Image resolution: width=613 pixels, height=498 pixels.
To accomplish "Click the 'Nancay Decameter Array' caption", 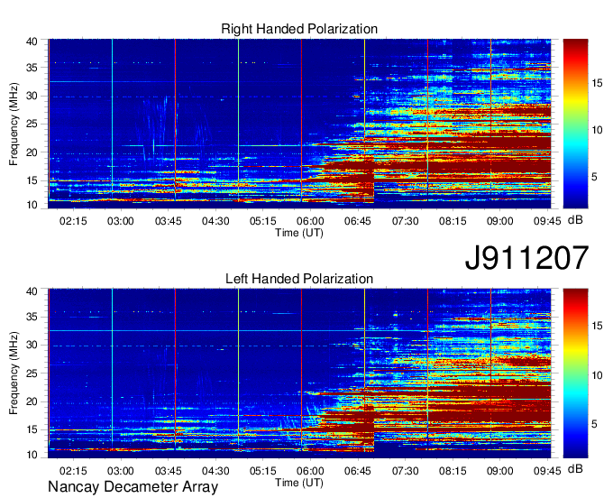I will (x=133, y=487).
